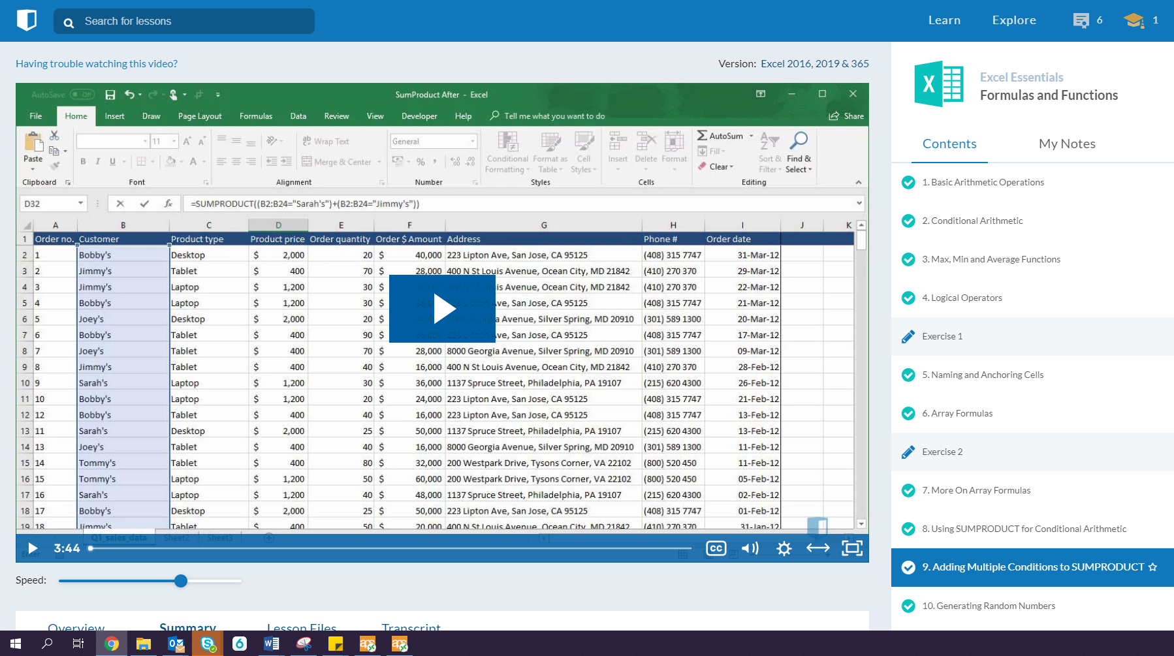This screenshot has width=1174, height=656.
Task: Switch to the My Notes tab
Action: click(x=1067, y=144)
